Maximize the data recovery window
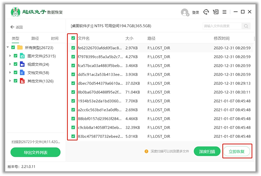Screen dimensions: 261x176 click(243, 12)
